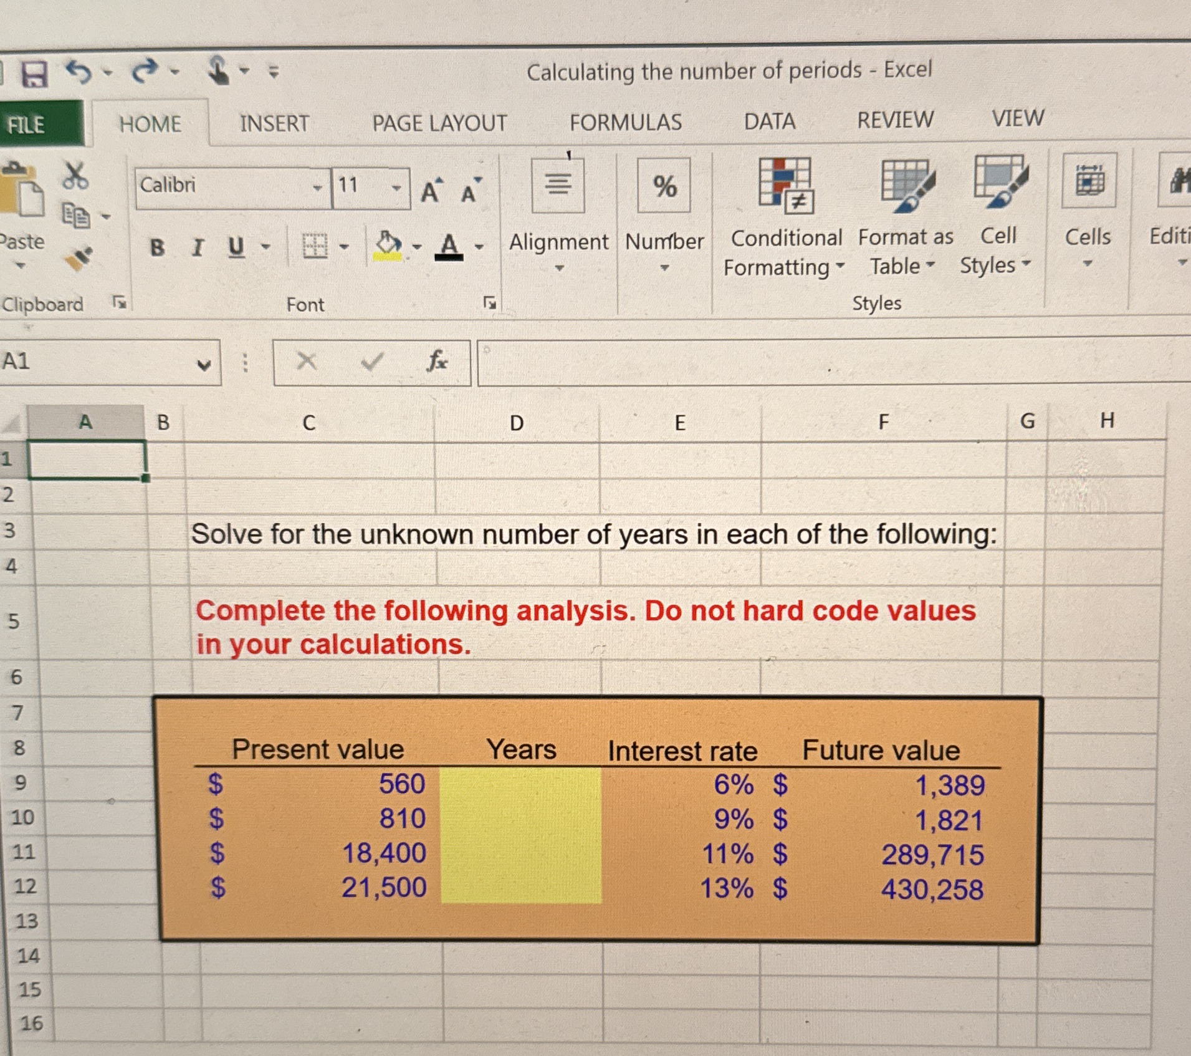Expand the Undo history dropdown arrow
The image size is (1191, 1056).
(108, 72)
